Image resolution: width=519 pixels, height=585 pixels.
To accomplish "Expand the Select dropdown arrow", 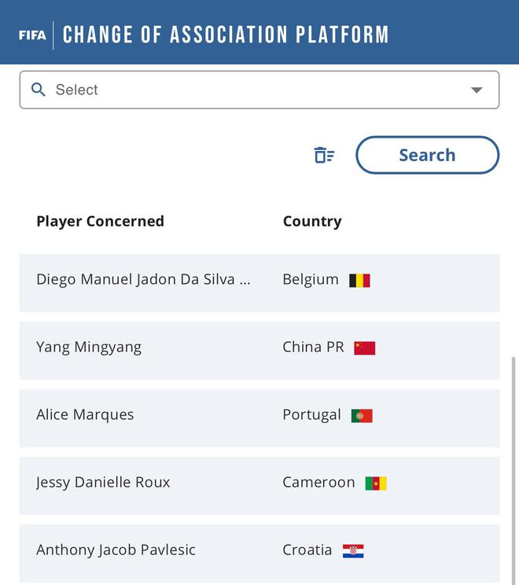I will click(477, 90).
